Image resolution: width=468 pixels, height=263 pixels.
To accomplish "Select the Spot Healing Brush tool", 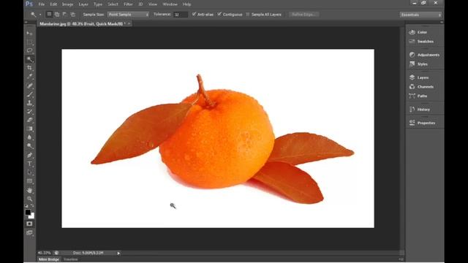I will [x=29, y=85].
